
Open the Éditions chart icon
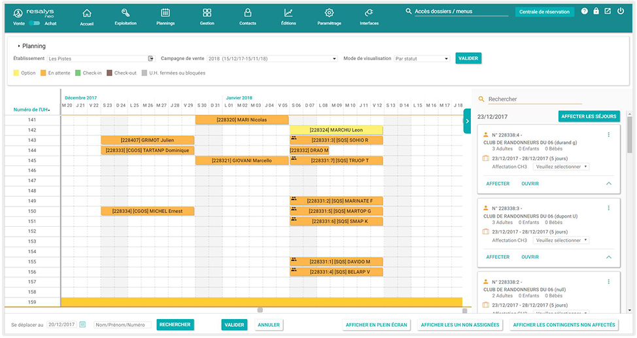point(288,13)
